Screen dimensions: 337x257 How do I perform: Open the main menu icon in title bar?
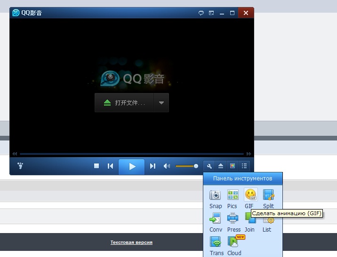point(211,13)
